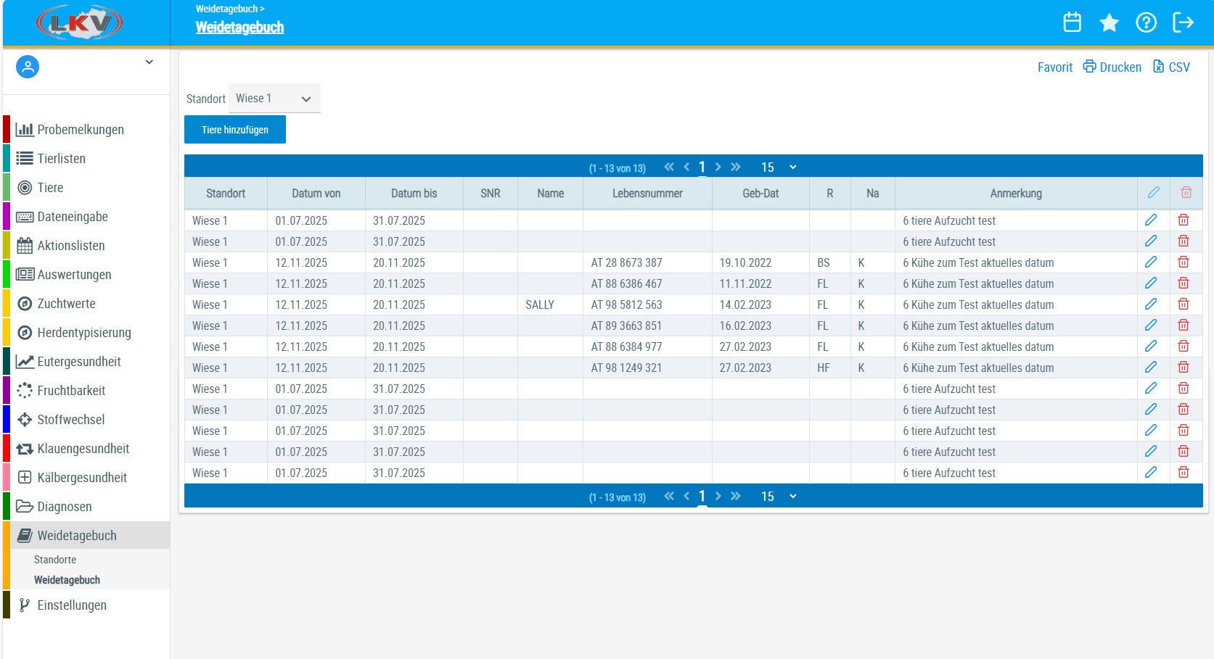Select the Standorte submenu item
Image resolution: width=1214 pixels, height=659 pixels.
[x=55, y=560]
